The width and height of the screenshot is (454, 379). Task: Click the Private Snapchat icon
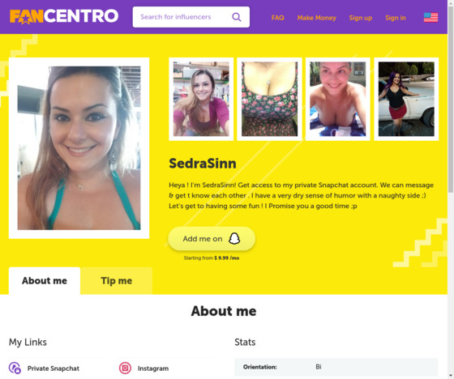[15, 368]
